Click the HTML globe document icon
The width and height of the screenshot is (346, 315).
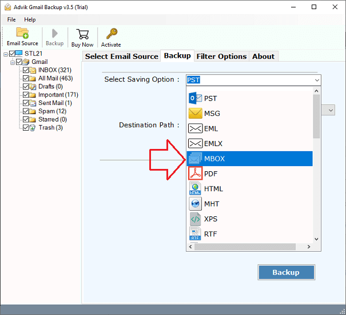[x=195, y=189]
